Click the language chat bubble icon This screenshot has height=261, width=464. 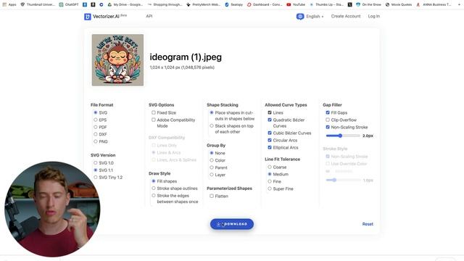[x=300, y=17]
